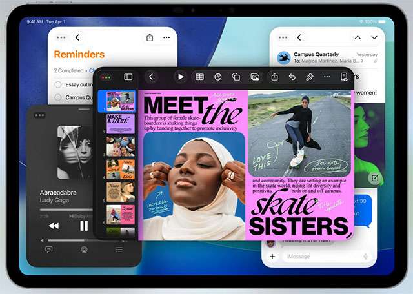Image resolution: width=413 pixels, height=294 pixels.
Task: Open AirPlay output in Music
Action: pyautogui.click(x=84, y=250)
